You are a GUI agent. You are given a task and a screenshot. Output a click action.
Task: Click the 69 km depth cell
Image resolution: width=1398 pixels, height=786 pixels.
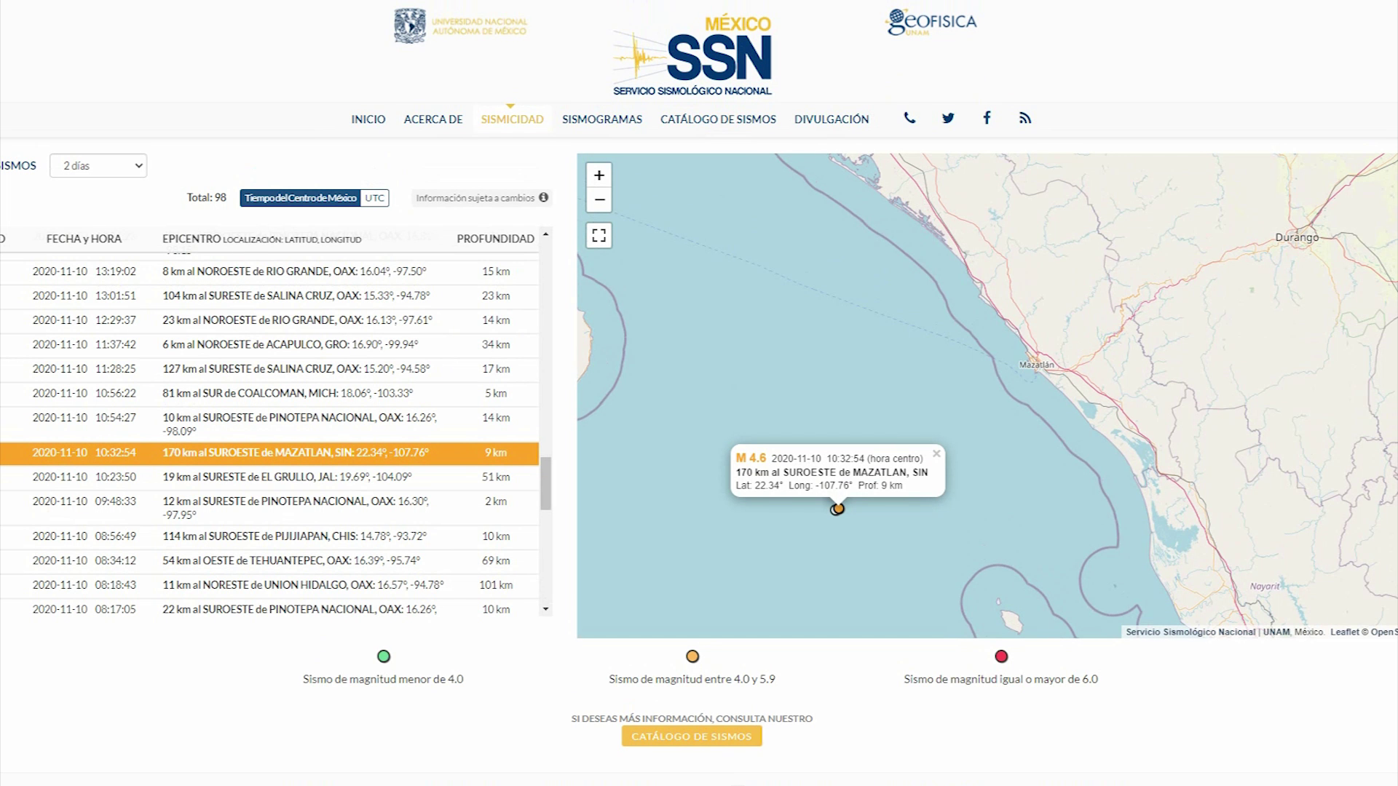(496, 561)
